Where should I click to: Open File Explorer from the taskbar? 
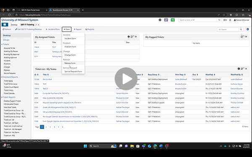tap(132, 146)
